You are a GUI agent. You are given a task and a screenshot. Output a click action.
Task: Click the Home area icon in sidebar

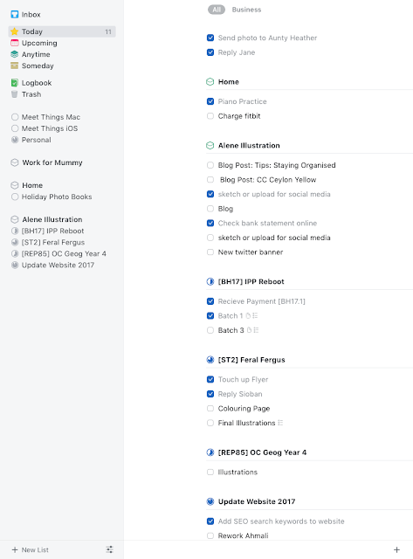point(15,185)
